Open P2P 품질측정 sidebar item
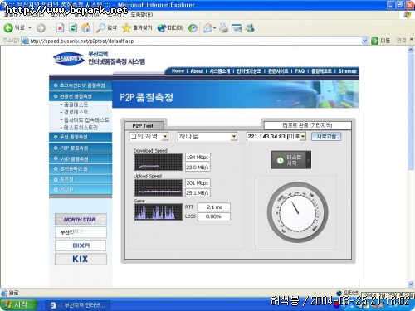415x311 pixels. pos(81,148)
